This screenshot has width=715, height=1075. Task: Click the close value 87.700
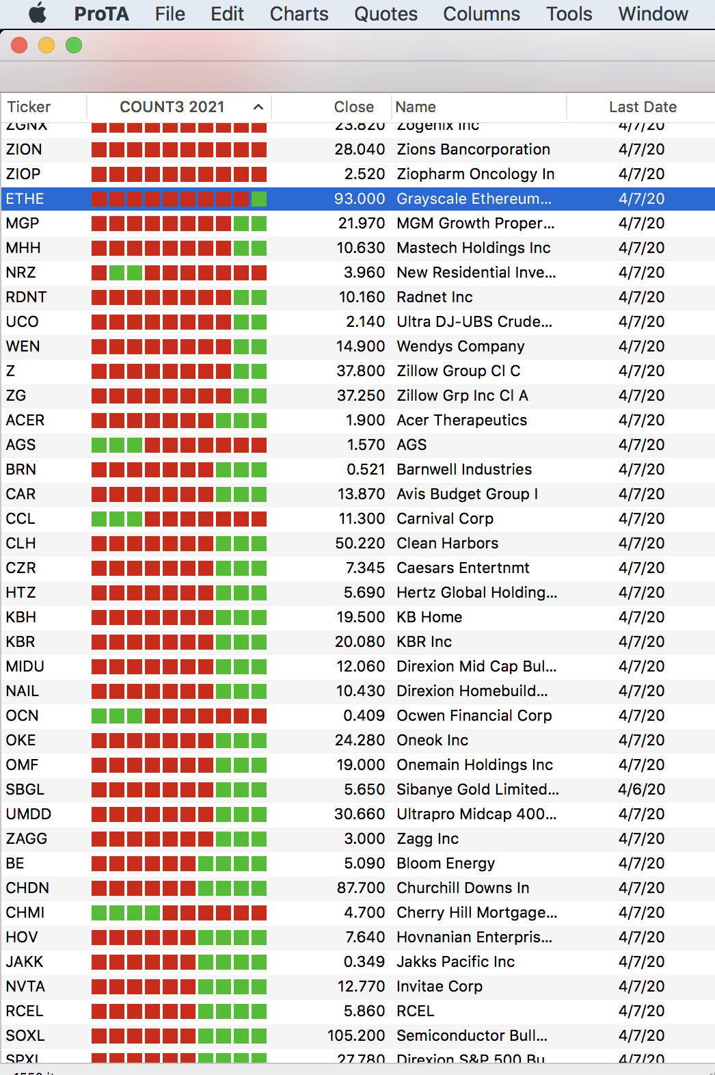pyautogui.click(x=361, y=888)
